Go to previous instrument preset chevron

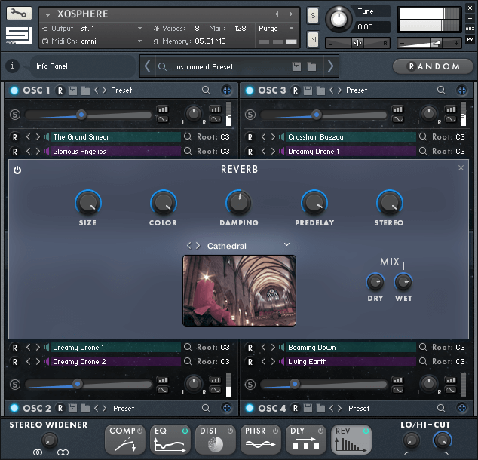147,66
